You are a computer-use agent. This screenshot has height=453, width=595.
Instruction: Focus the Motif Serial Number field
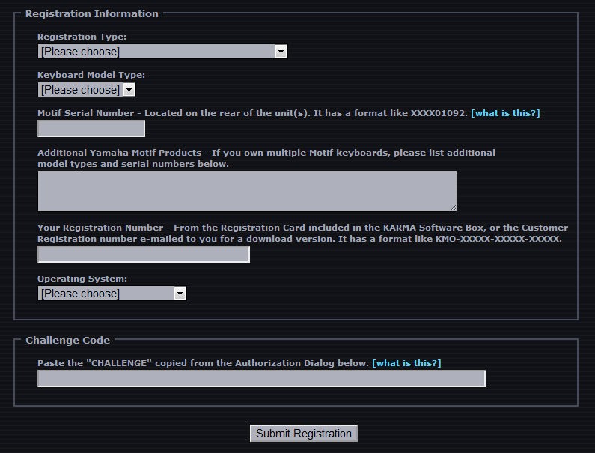pos(91,129)
